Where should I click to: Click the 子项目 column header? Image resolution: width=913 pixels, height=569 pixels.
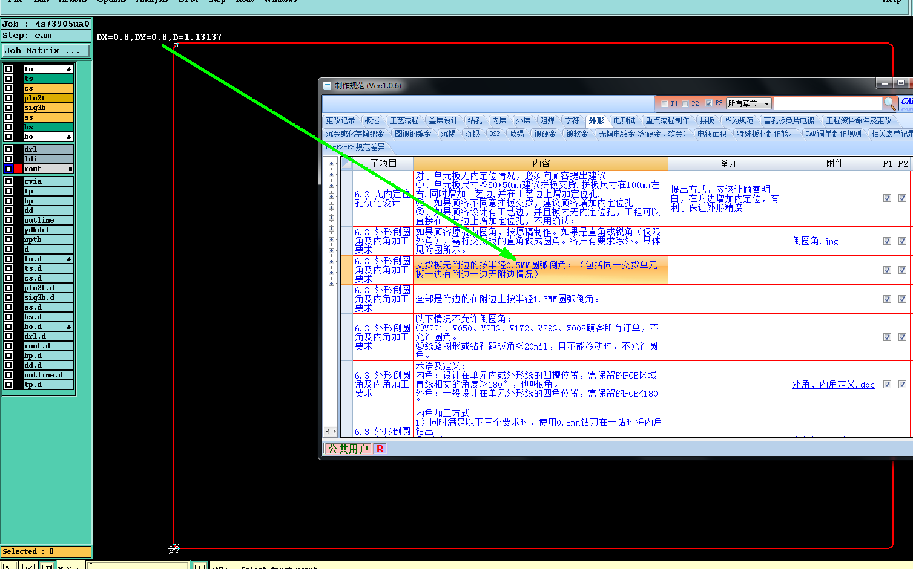[383, 163]
